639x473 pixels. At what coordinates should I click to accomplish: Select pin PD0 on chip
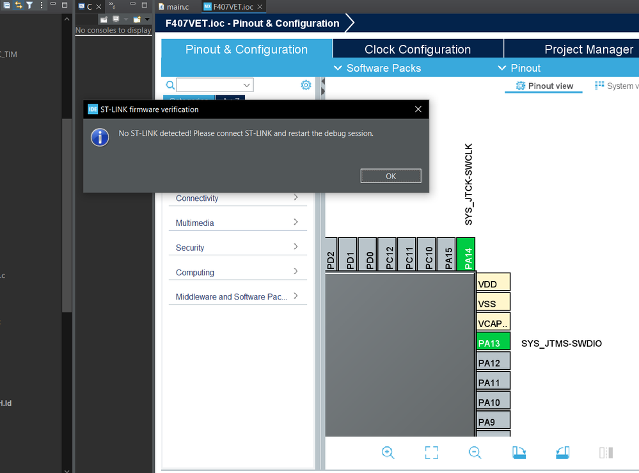[x=368, y=255]
